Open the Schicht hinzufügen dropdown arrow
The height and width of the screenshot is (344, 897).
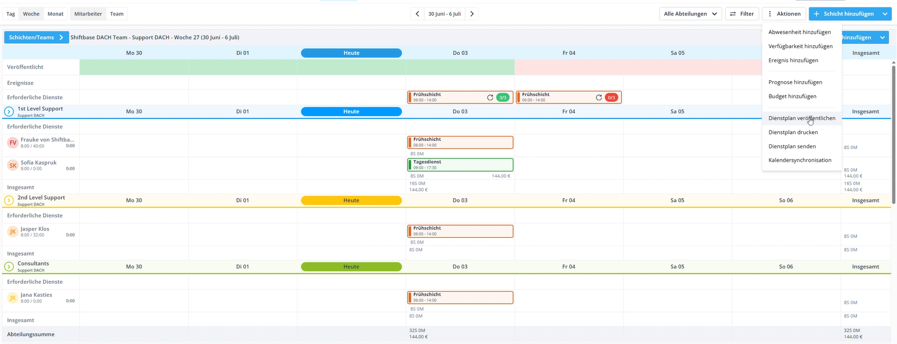tap(885, 14)
